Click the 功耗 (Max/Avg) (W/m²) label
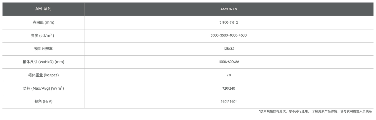 [x=43, y=88]
